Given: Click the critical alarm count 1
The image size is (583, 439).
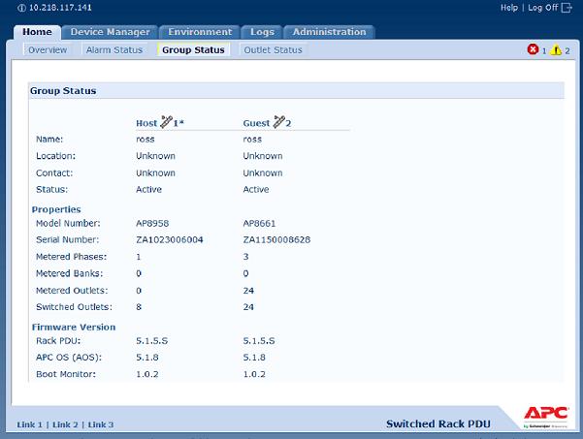Looking at the screenshot, I should 544,51.
